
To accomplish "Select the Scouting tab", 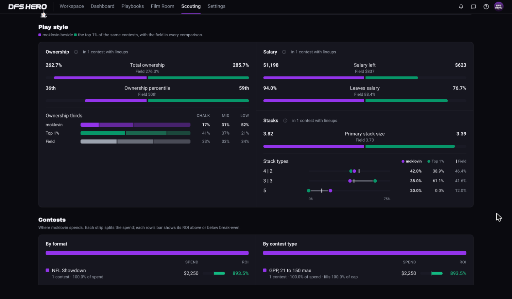I will (x=191, y=6).
